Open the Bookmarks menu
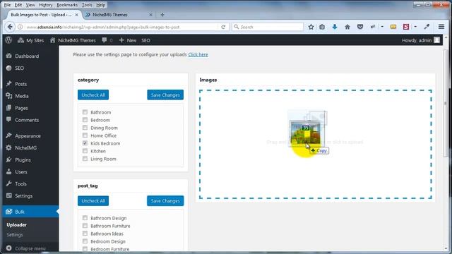The width and height of the screenshot is (452, 254). point(67,5)
